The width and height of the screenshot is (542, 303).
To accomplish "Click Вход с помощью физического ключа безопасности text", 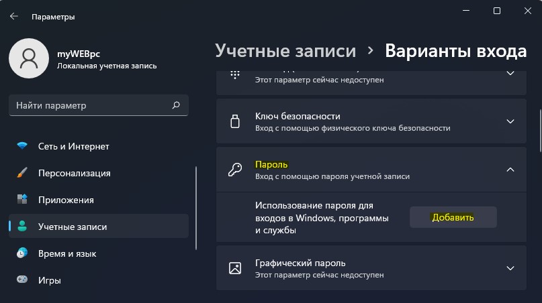I will click(x=353, y=128).
